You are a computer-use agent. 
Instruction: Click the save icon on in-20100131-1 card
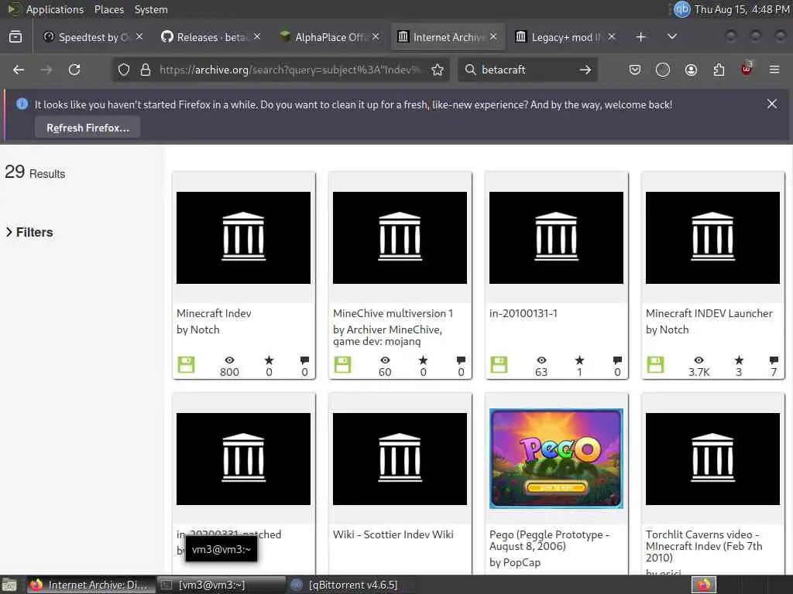click(499, 365)
